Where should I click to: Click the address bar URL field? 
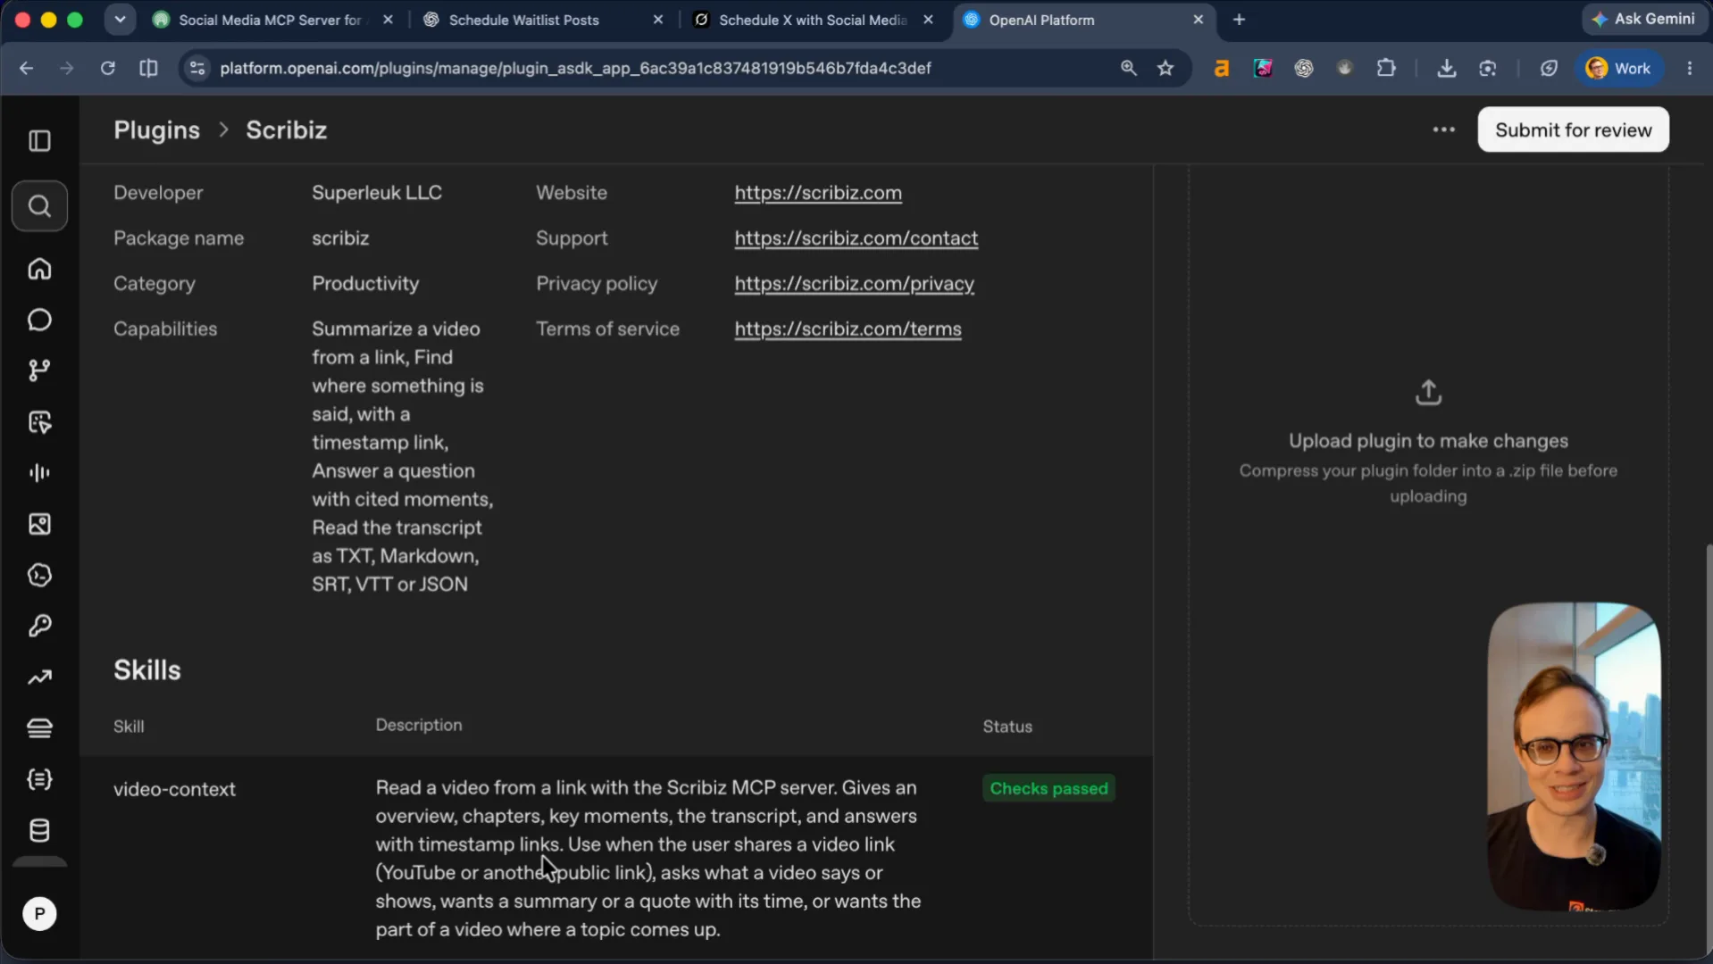575,68
